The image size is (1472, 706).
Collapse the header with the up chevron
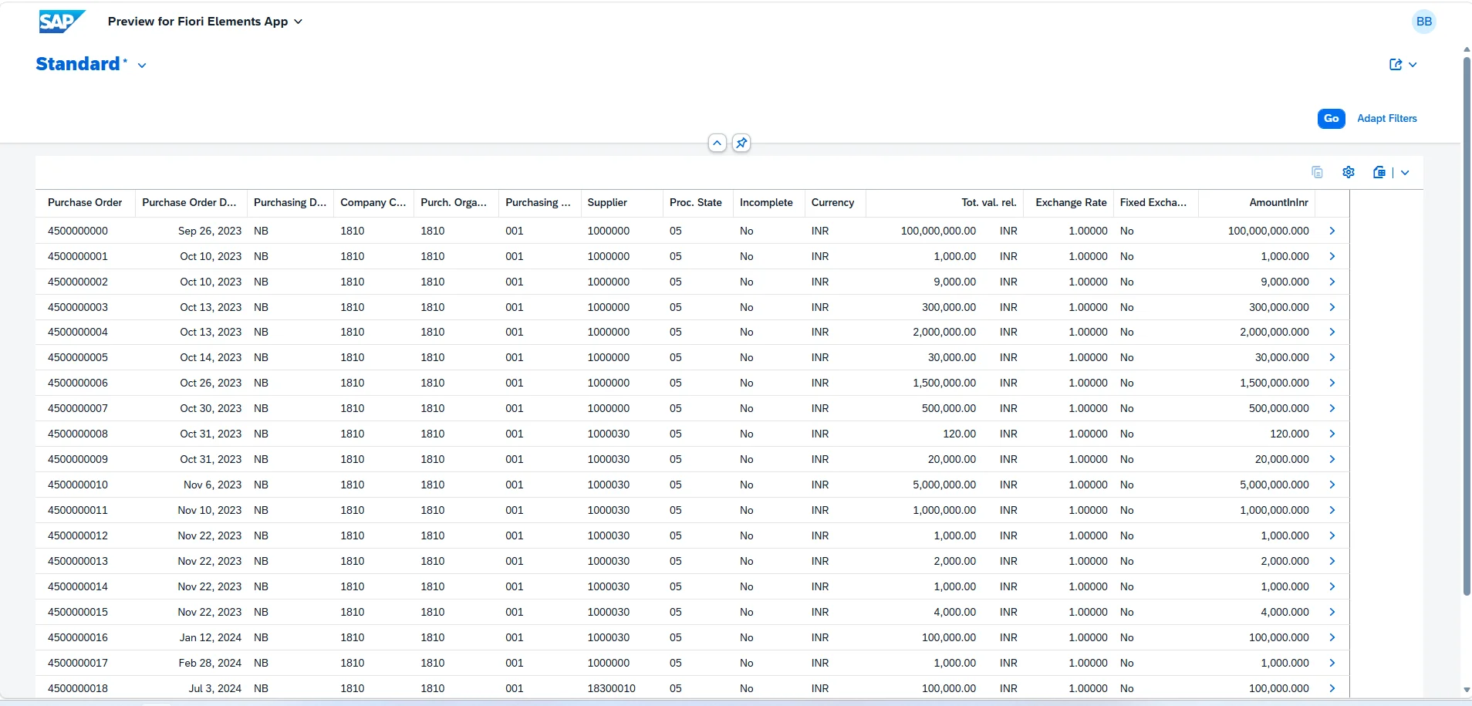coord(717,143)
